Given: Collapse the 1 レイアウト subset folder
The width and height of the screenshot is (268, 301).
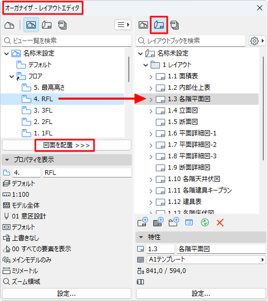Looking at the screenshot, I should (145, 65).
